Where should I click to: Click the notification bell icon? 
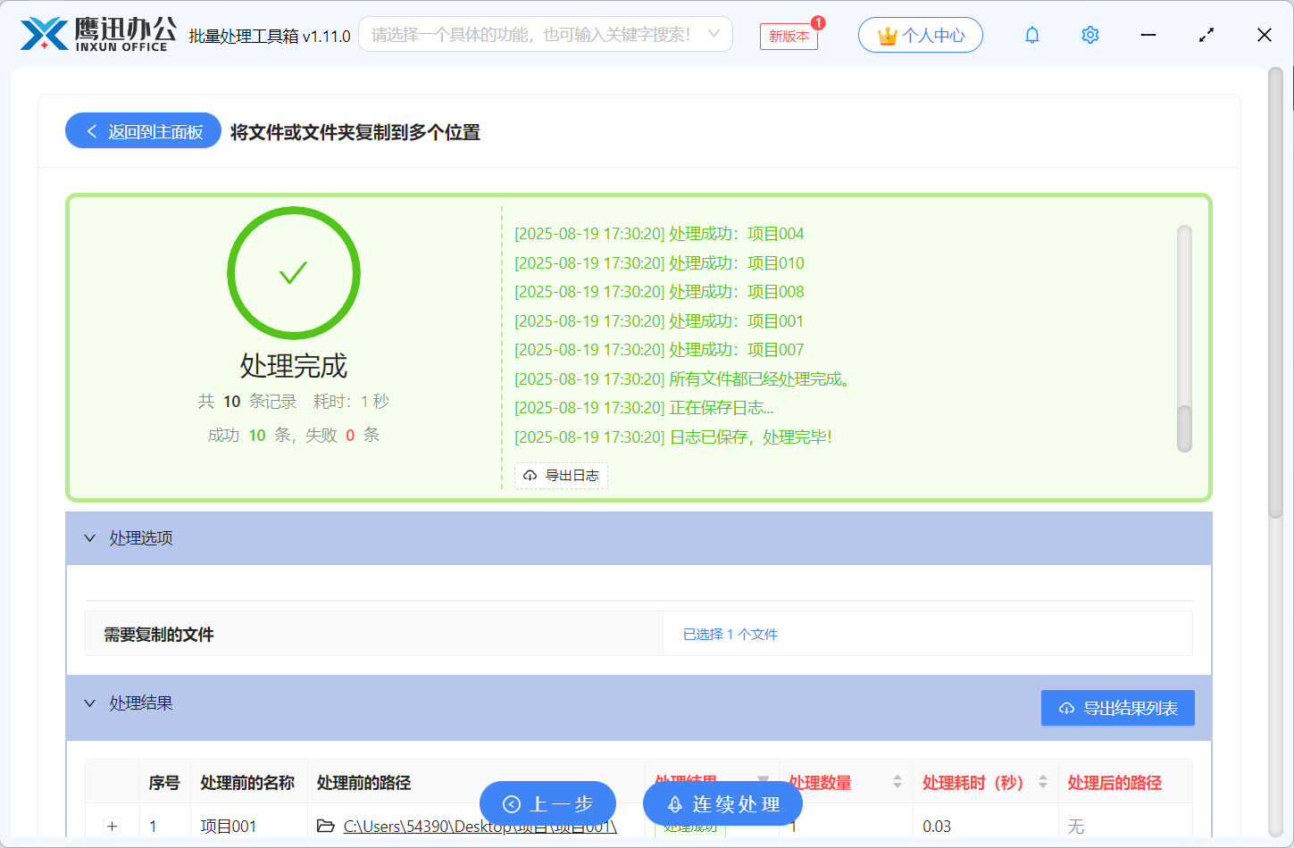pyautogui.click(x=1032, y=35)
